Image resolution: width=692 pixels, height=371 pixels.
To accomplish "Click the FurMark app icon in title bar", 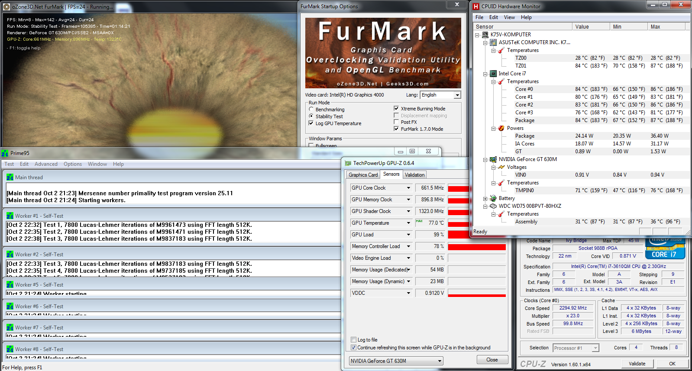I will point(6,7).
